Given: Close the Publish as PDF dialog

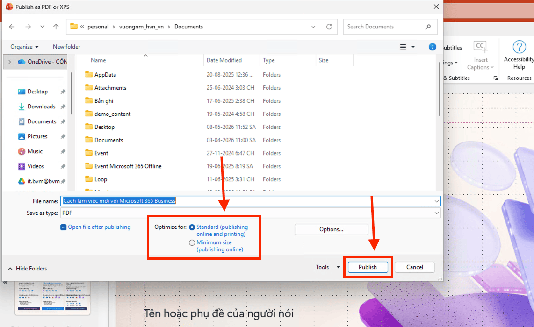Looking at the screenshot, I should click(436, 7).
